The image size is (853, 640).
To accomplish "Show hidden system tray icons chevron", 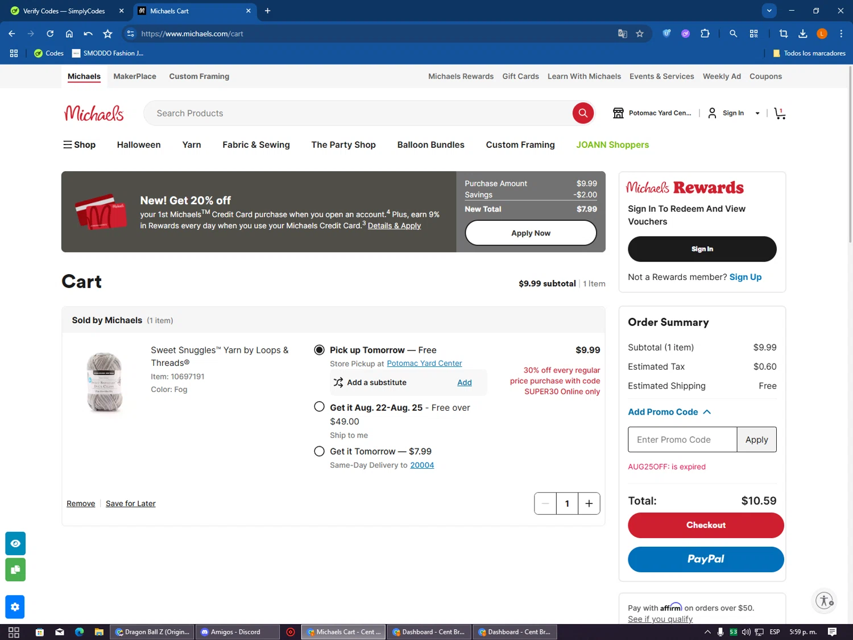I will pos(707,632).
